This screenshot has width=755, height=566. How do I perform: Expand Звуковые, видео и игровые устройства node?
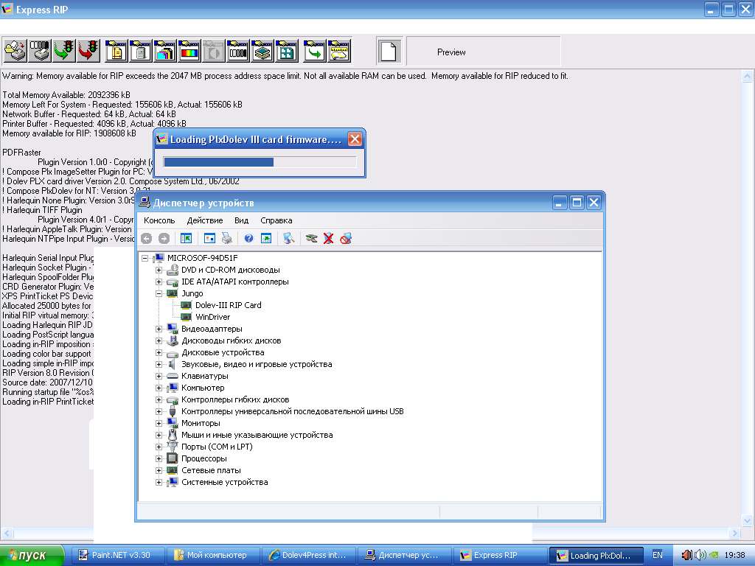[x=159, y=364]
